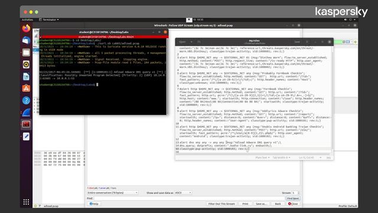The height and width of the screenshot is (213, 378).
Task: Open the new-document icon in gedit header
Action: pos(199,42)
